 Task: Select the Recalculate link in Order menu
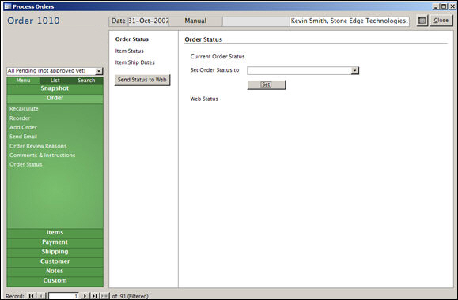(24, 108)
